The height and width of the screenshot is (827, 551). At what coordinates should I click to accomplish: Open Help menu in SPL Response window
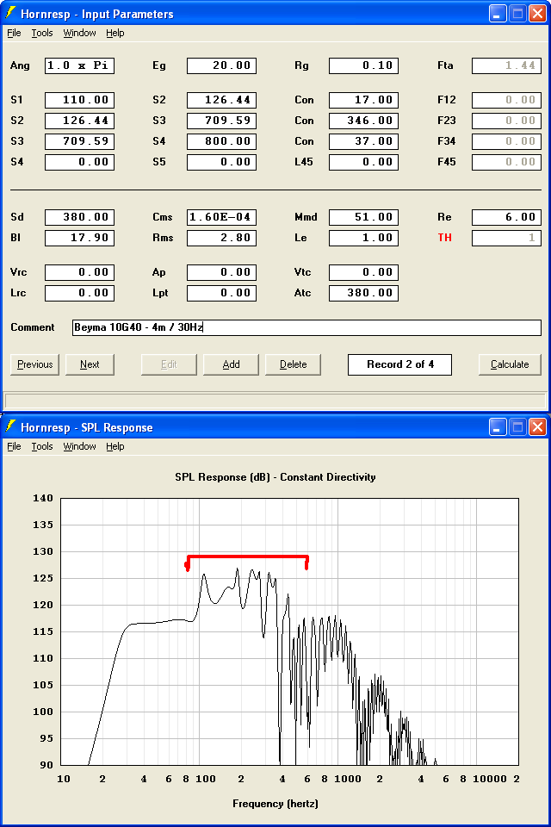(x=115, y=446)
